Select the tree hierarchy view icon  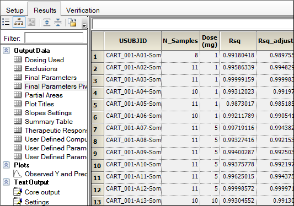pyautogui.click(x=19, y=22)
